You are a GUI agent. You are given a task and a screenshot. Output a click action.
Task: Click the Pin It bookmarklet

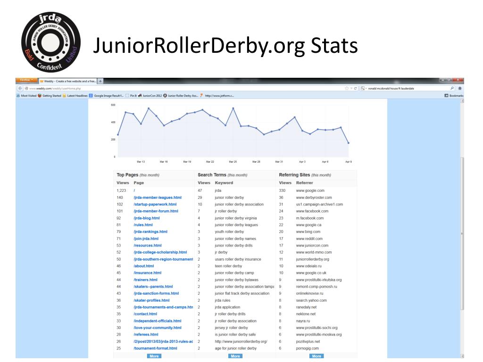tap(131, 96)
